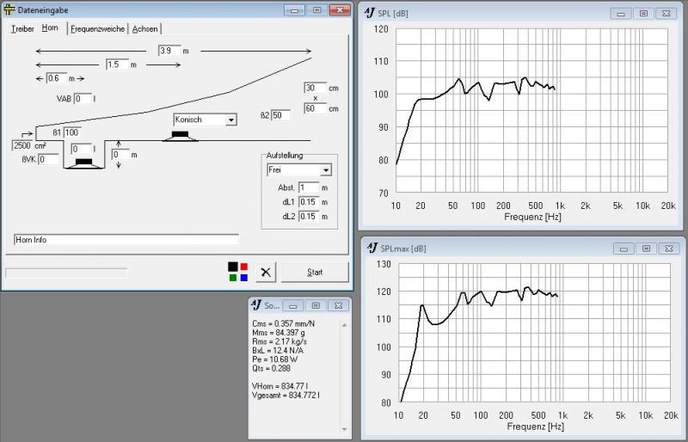Click the Dateneingabe window app icon
Image resolution: width=688 pixels, height=442 pixels.
pyautogui.click(x=9, y=9)
